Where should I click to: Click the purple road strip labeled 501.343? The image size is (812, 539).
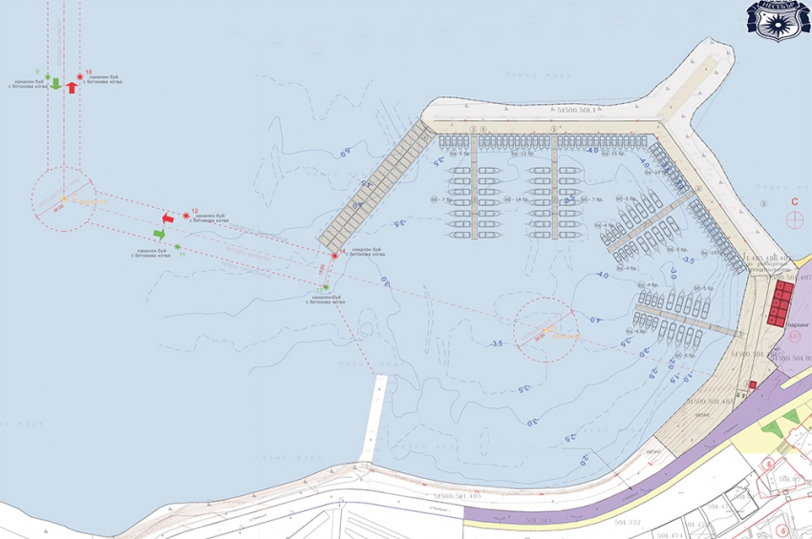pyautogui.click(x=535, y=519)
